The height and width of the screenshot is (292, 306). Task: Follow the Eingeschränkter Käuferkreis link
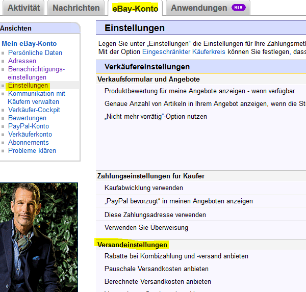point(184,51)
